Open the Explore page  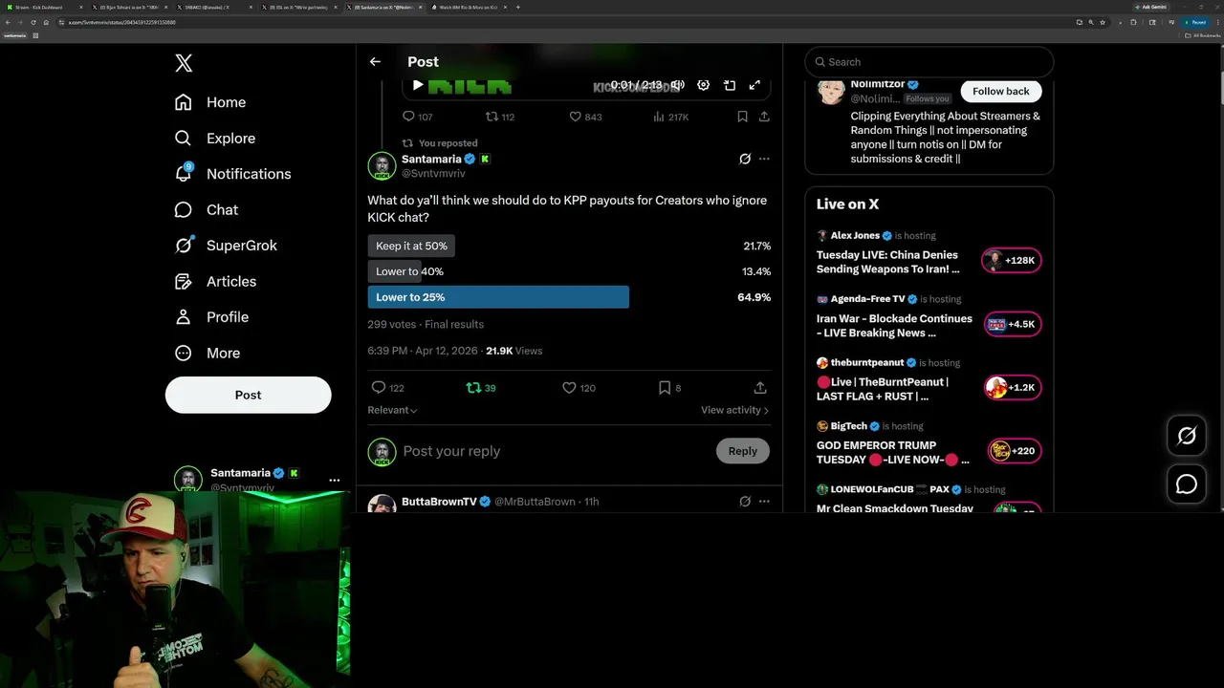coord(214,138)
